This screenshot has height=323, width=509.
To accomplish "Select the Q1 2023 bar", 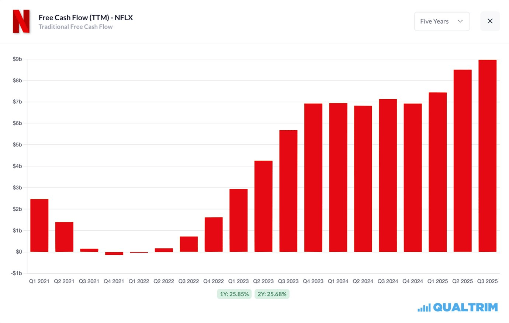I will click(239, 220).
